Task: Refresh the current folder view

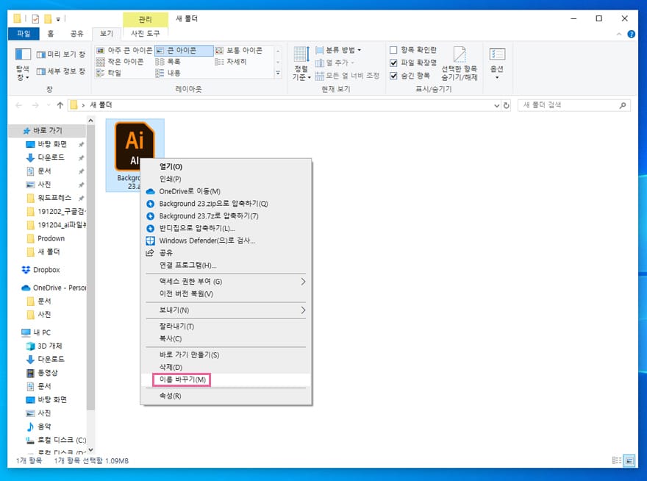Action: [507, 105]
